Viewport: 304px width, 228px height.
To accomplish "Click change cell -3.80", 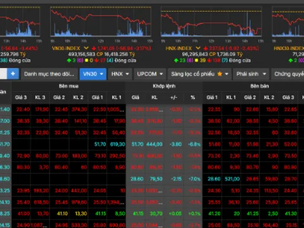I will pyautogui.click(x=175, y=144).
